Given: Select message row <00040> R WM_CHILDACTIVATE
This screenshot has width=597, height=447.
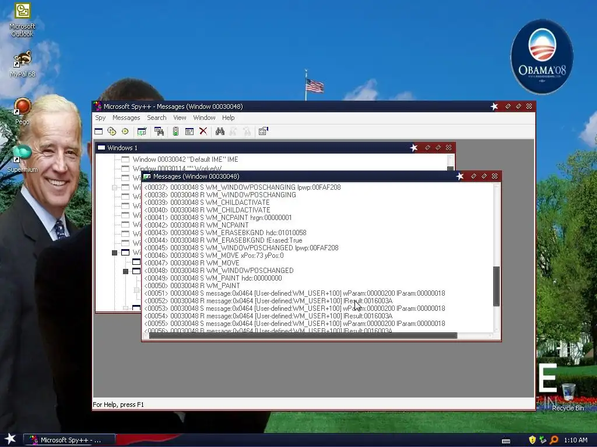Looking at the screenshot, I should (x=207, y=210).
